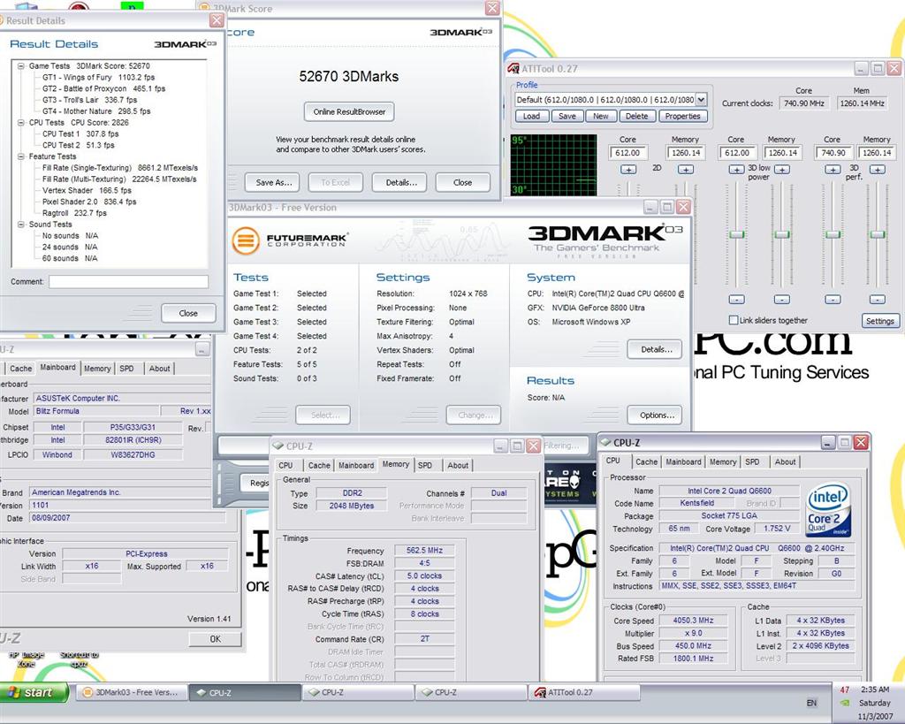
Task: Click the Futuremark Corporation logo icon
Action: (246, 240)
